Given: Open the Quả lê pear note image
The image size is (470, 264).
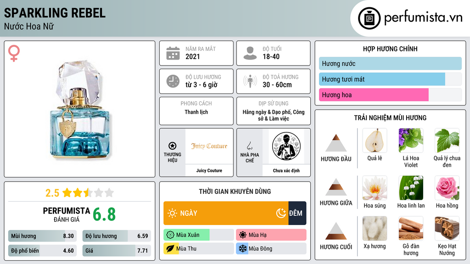Looking at the screenshot, I should pyautogui.click(x=375, y=140).
